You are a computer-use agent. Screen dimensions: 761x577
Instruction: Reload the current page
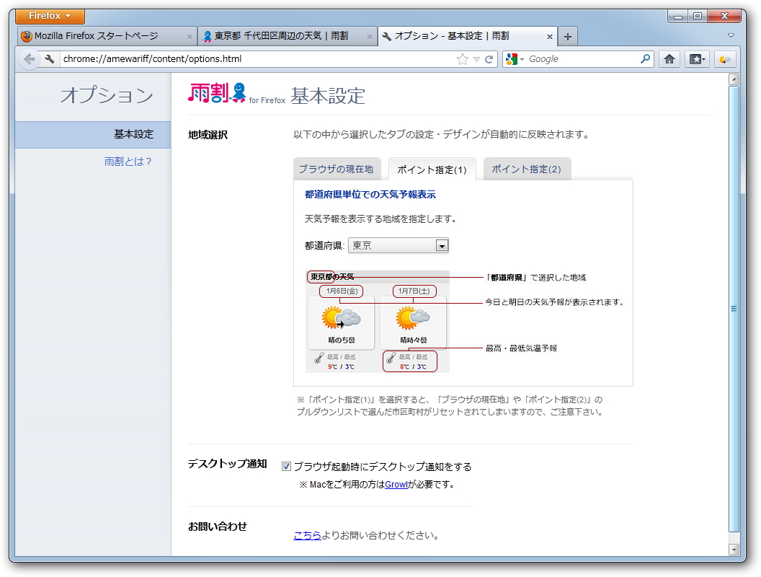click(489, 59)
